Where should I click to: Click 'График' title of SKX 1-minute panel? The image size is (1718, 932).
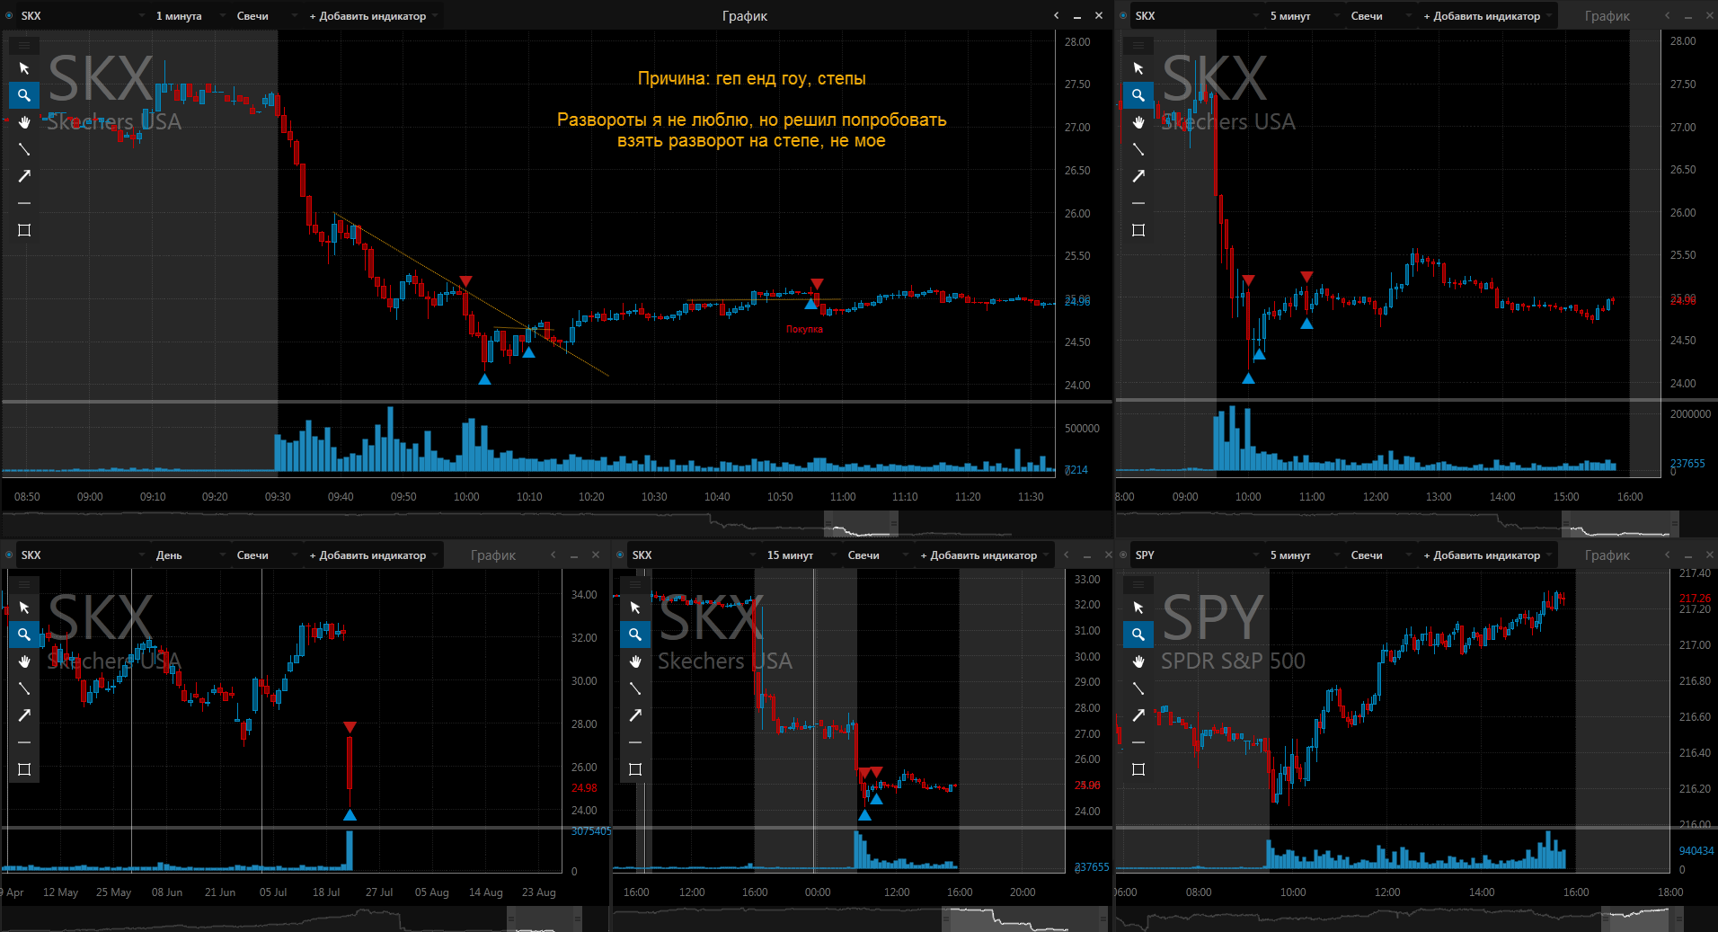(x=745, y=16)
